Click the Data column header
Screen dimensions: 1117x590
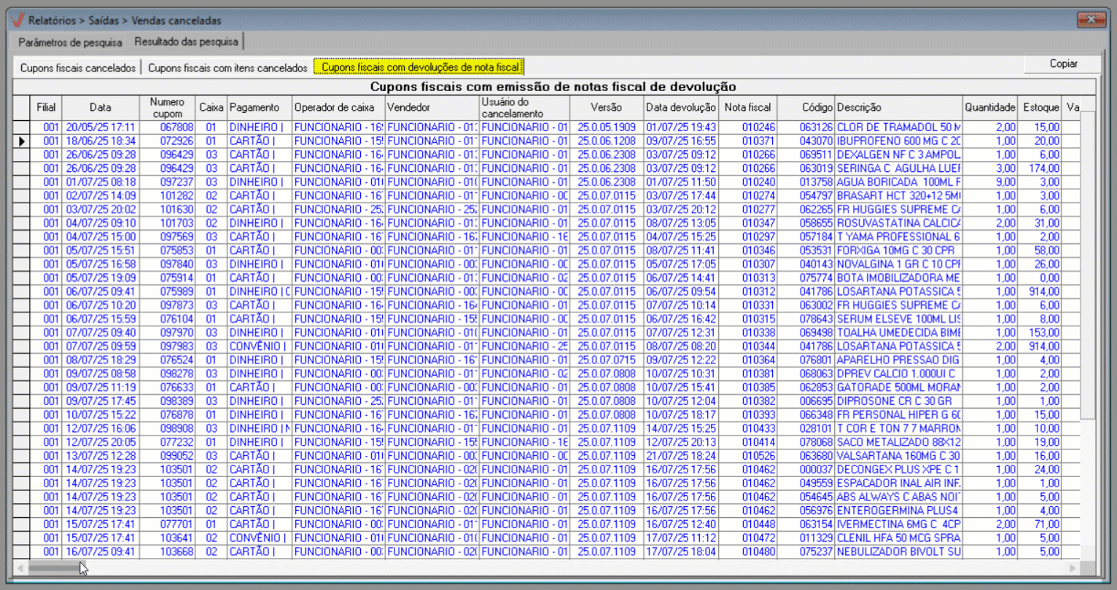(x=101, y=108)
